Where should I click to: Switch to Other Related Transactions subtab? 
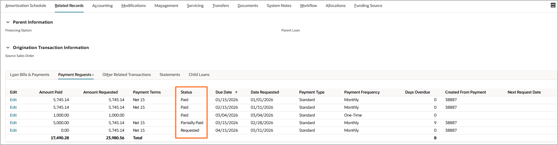coord(127,75)
